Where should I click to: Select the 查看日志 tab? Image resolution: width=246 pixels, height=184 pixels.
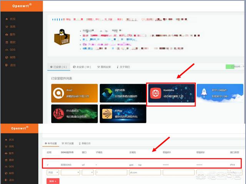coord(85,143)
